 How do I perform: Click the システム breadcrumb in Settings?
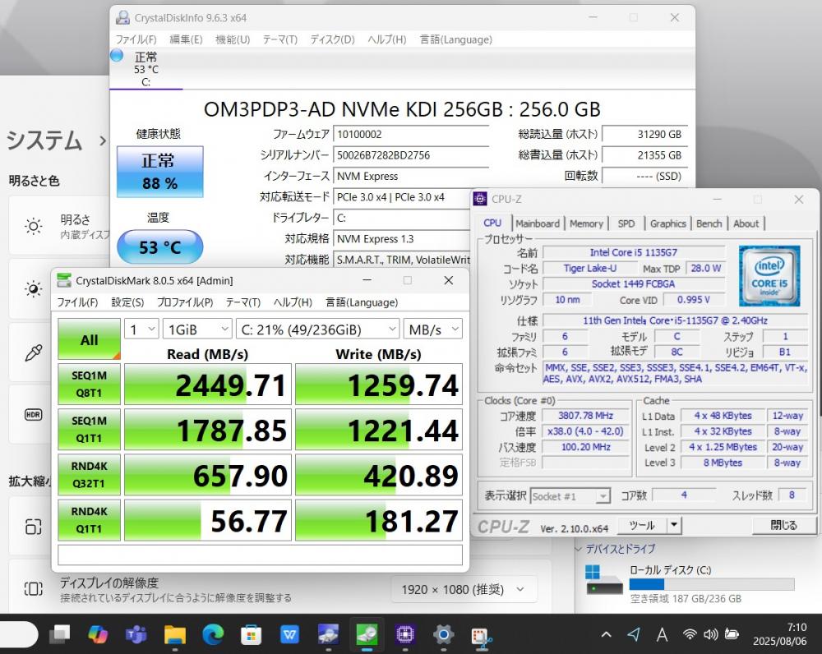tap(44, 140)
